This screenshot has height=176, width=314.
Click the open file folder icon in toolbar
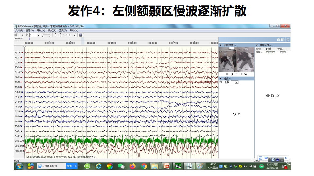pos(16,35)
